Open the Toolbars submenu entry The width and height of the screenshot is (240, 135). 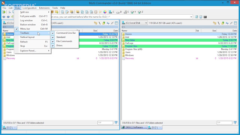tap(33, 33)
